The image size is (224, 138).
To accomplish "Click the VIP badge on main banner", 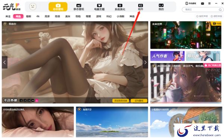I will pos(5,24).
